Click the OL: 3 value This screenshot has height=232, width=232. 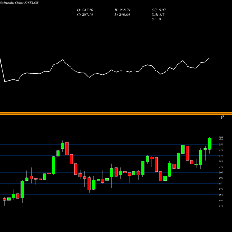click(156, 19)
